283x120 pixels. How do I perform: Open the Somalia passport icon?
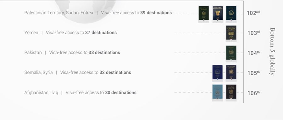tap(218, 72)
